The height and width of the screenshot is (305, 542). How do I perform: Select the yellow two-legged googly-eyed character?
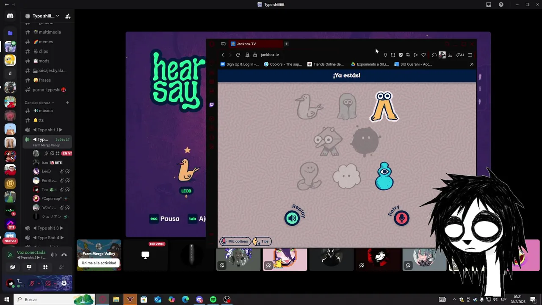click(x=384, y=106)
